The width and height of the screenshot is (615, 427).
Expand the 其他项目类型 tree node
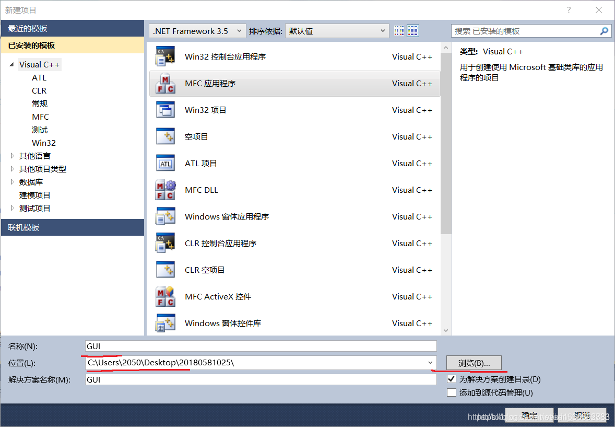tap(12, 169)
